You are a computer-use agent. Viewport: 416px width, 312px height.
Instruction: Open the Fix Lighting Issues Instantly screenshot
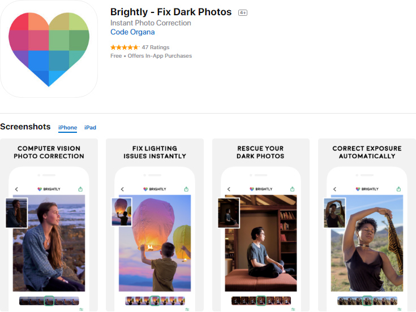pos(155,226)
